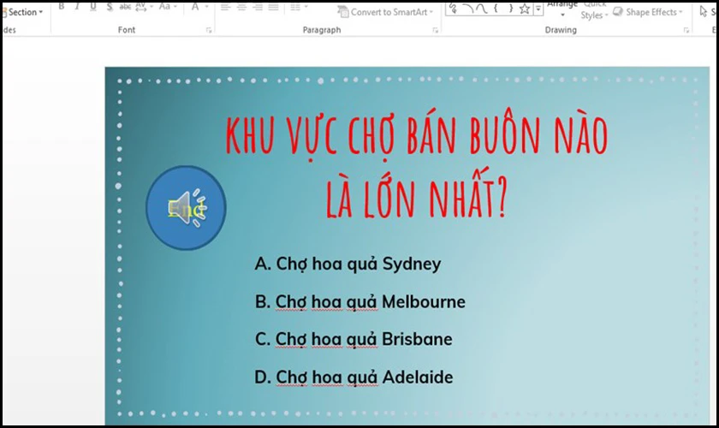
Task: Justify the text
Action: (x=273, y=7)
